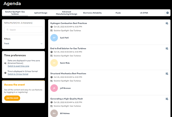Add High-Quality Mesh session to calendar
Screen dimensions: 172x117
(x=167, y=99)
